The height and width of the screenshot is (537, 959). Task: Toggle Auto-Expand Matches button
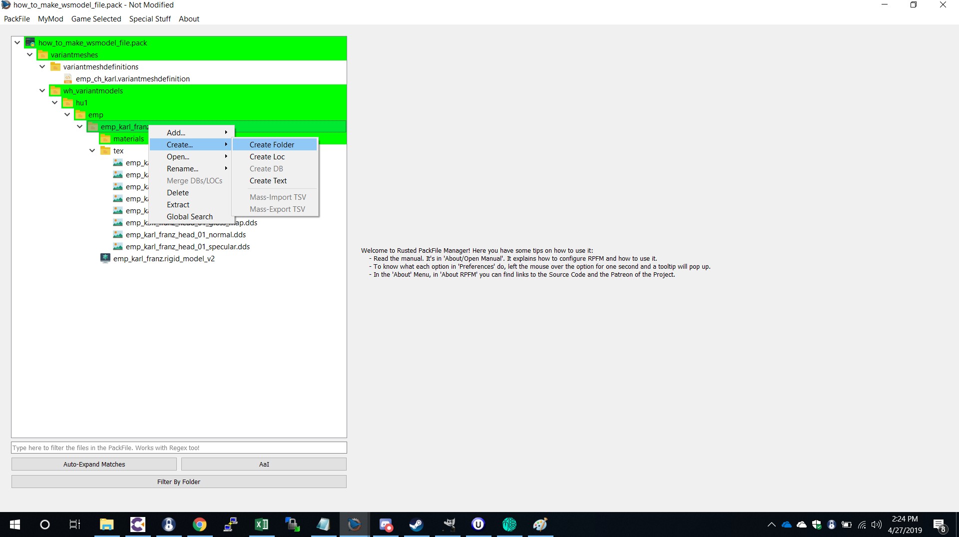(94, 464)
